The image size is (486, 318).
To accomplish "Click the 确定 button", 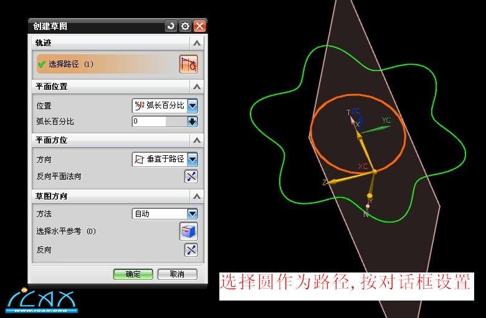I will coord(133,274).
